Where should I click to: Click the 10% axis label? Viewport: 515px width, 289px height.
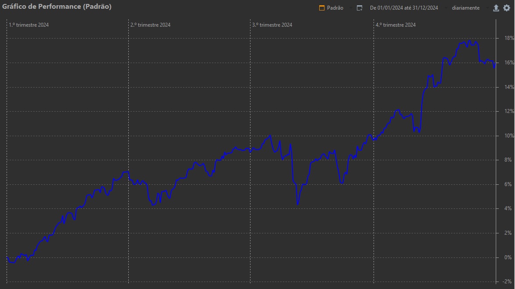(509, 136)
